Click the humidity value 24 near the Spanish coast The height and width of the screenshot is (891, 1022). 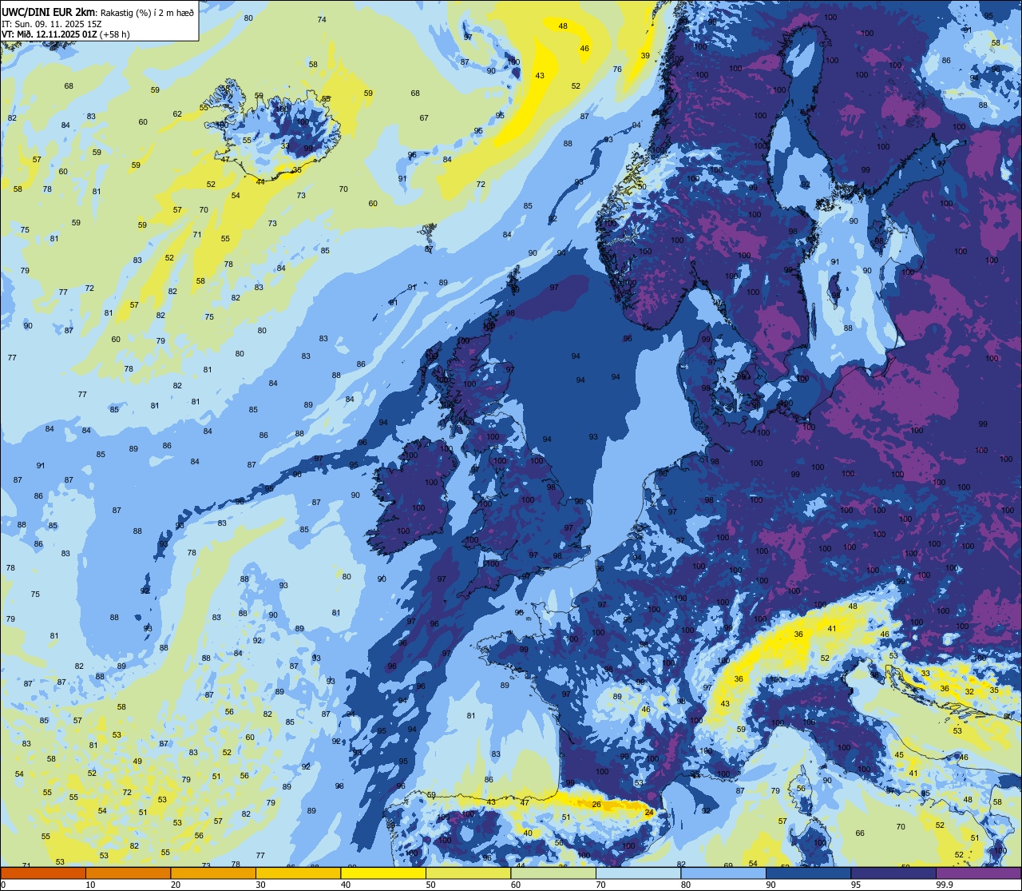(649, 812)
